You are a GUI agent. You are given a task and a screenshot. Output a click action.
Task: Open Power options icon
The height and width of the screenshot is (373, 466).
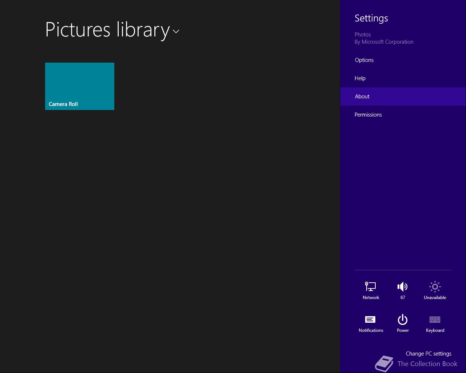click(x=403, y=319)
